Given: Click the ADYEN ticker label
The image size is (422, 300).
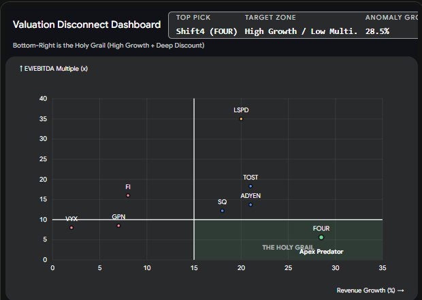Looking at the screenshot, I should (250, 196).
